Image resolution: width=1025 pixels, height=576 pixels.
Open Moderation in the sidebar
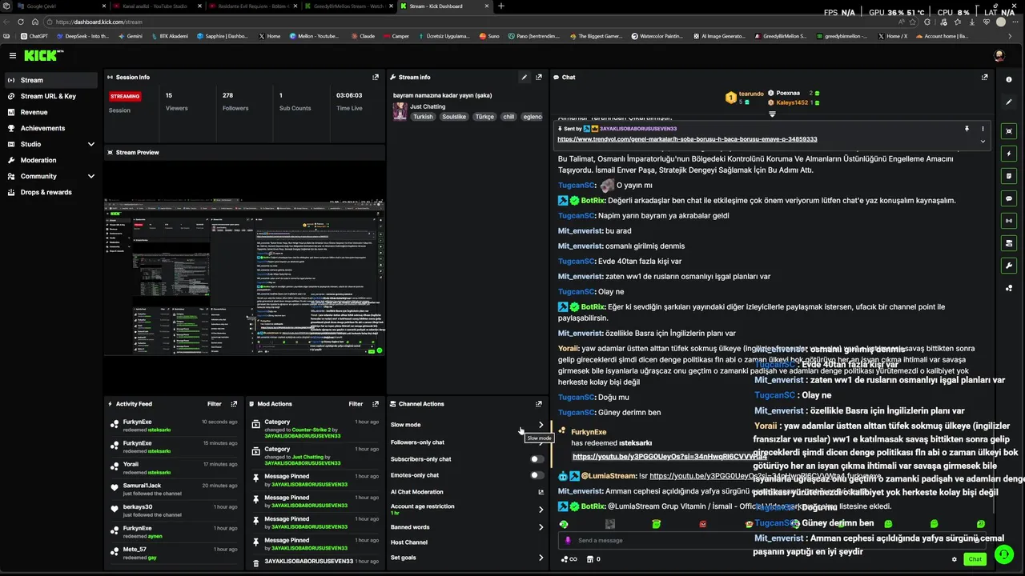(x=50, y=160)
